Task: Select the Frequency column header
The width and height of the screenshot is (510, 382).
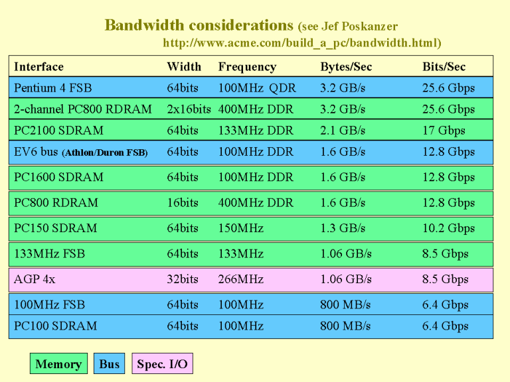Action: click(x=247, y=67)
